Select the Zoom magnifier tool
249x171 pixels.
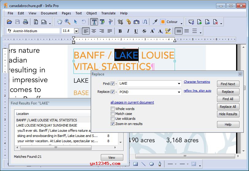pos(68,22)
